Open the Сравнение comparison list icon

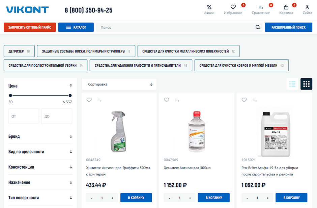tap(261, 7)
